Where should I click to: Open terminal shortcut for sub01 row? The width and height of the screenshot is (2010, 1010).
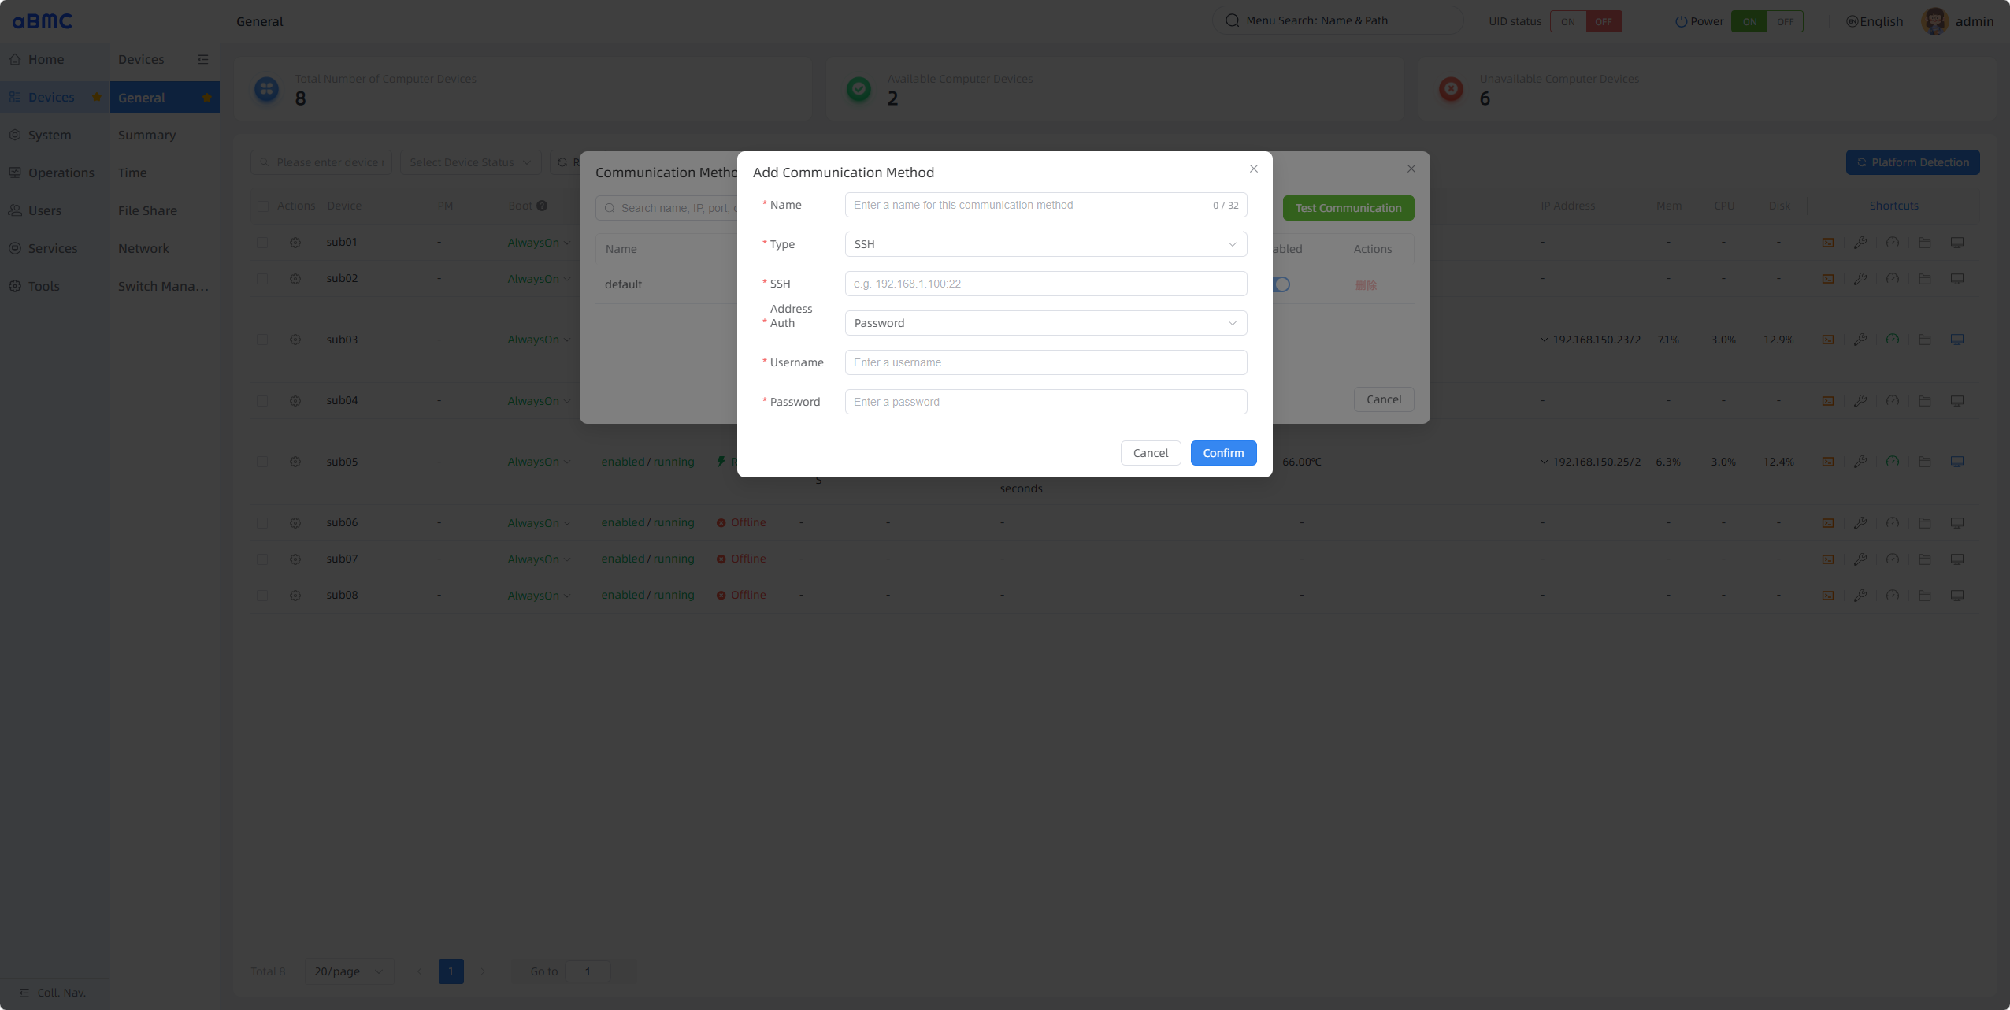(x=1827, y=243)
